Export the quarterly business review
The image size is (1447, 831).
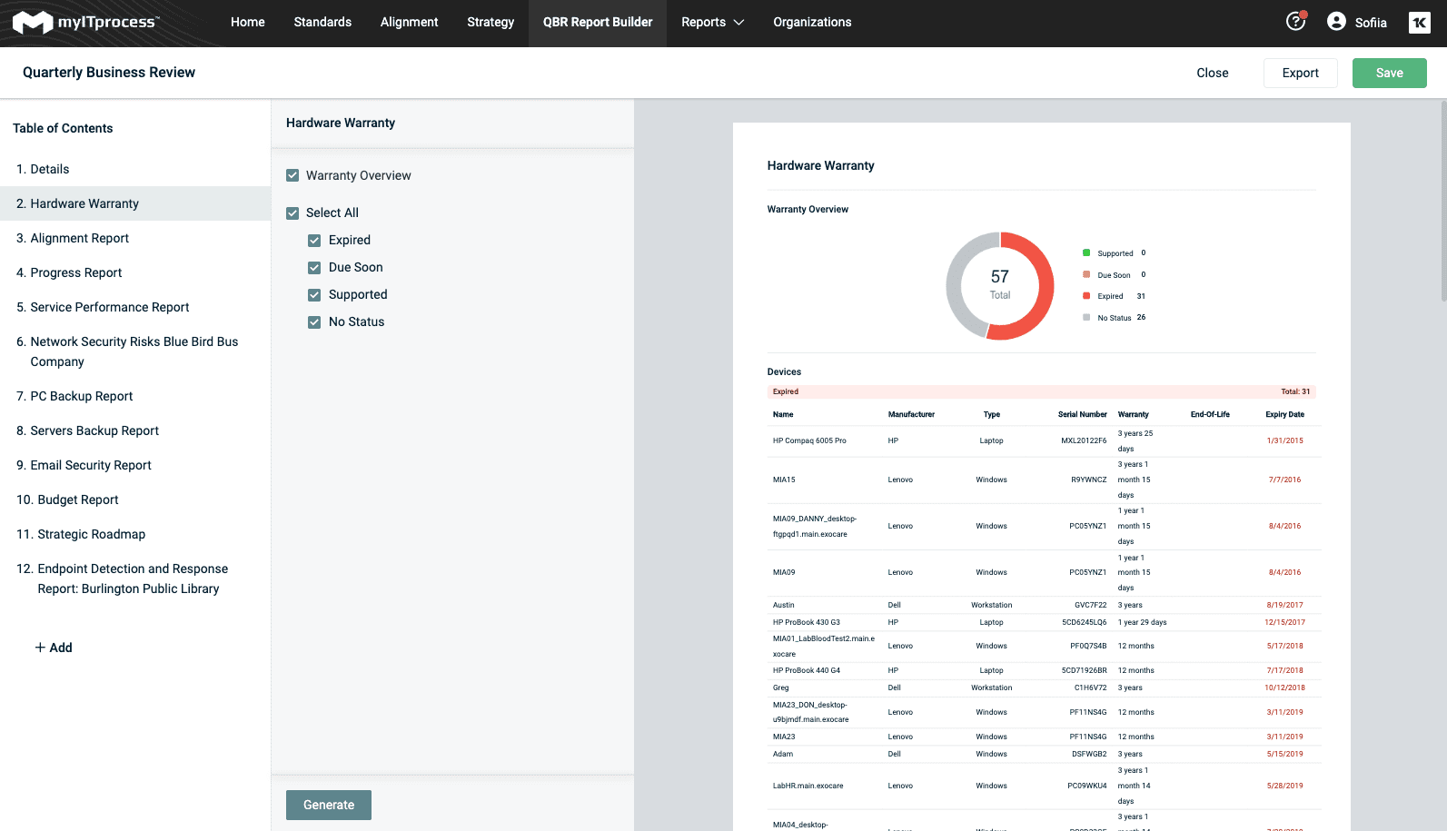point(1300,74)
